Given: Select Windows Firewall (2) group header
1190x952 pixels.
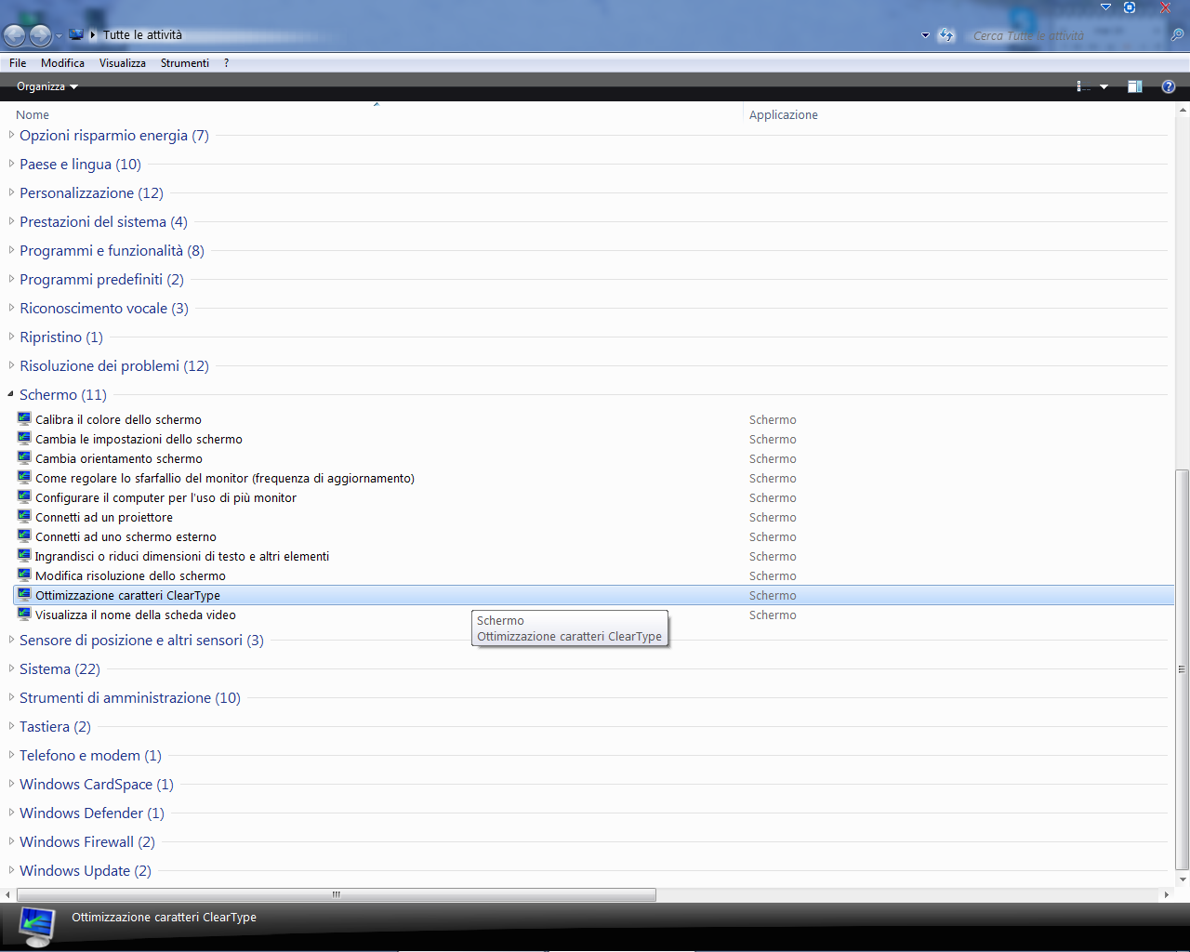Looking at the screenshot, I should (x=86, y=841).
